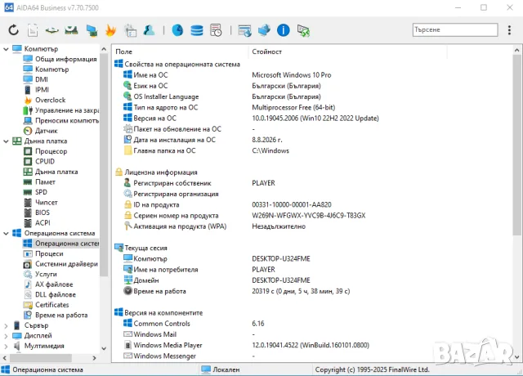
Task: Select the ID на продукта row
Action: tap(312, 204)
